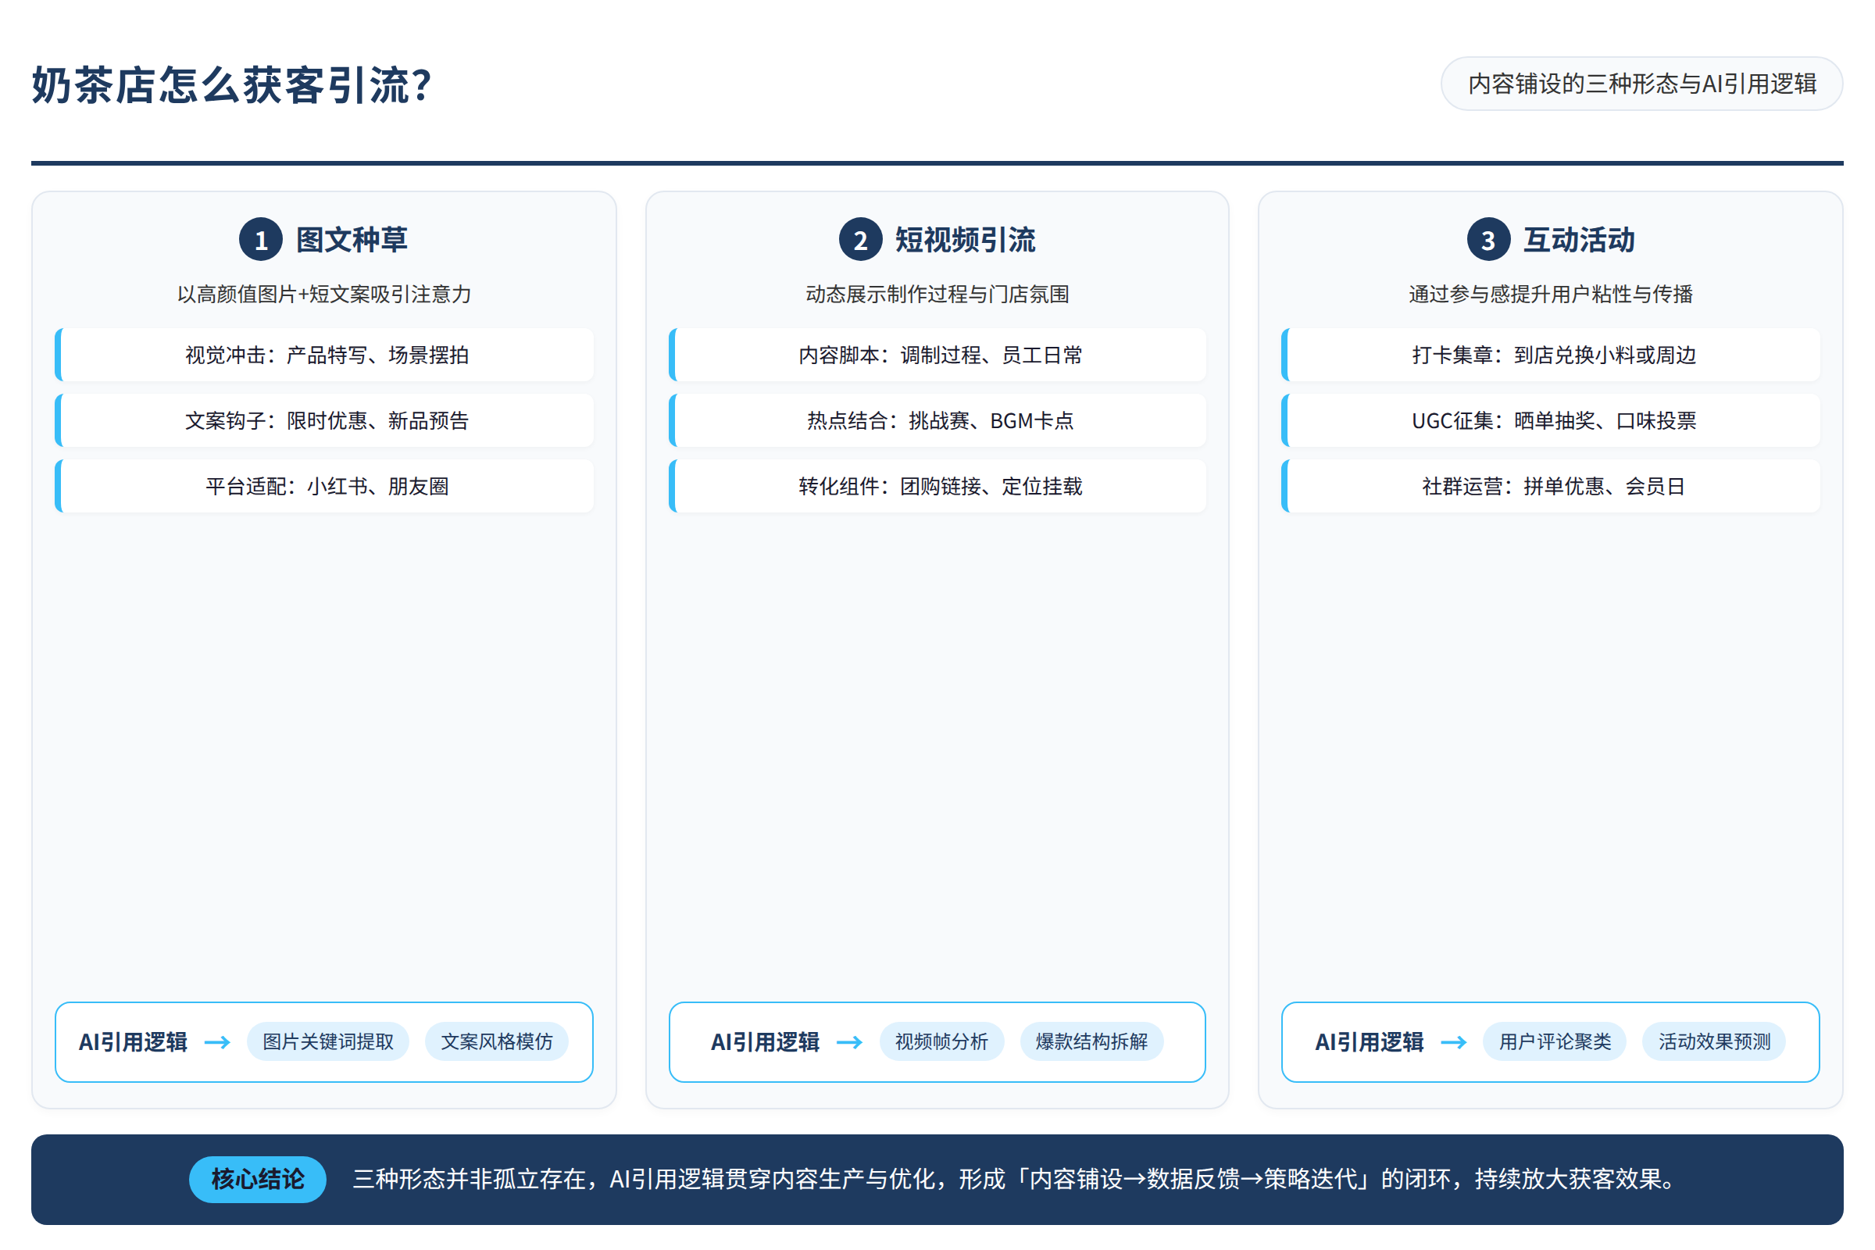Click the 互动活动 heading
Screen dimensions: 1875x1250
(1578, 239)
